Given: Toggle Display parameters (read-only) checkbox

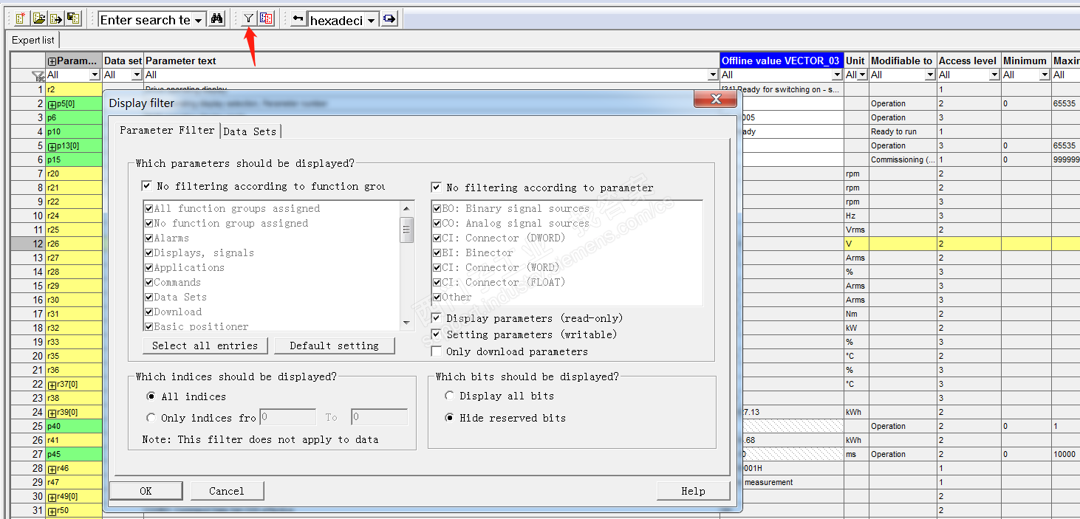Looking at the screenshot, I should (x=436, y=318).
